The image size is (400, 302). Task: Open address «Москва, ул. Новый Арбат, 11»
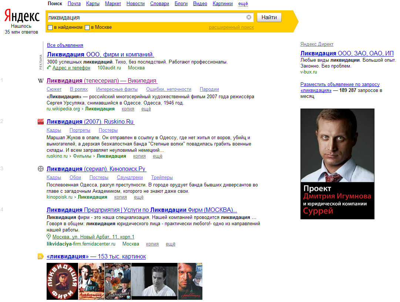[x=93, y=237]
